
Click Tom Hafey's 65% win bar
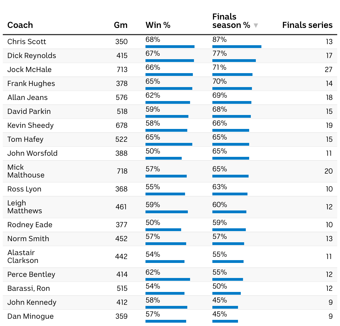pos(169,144)
